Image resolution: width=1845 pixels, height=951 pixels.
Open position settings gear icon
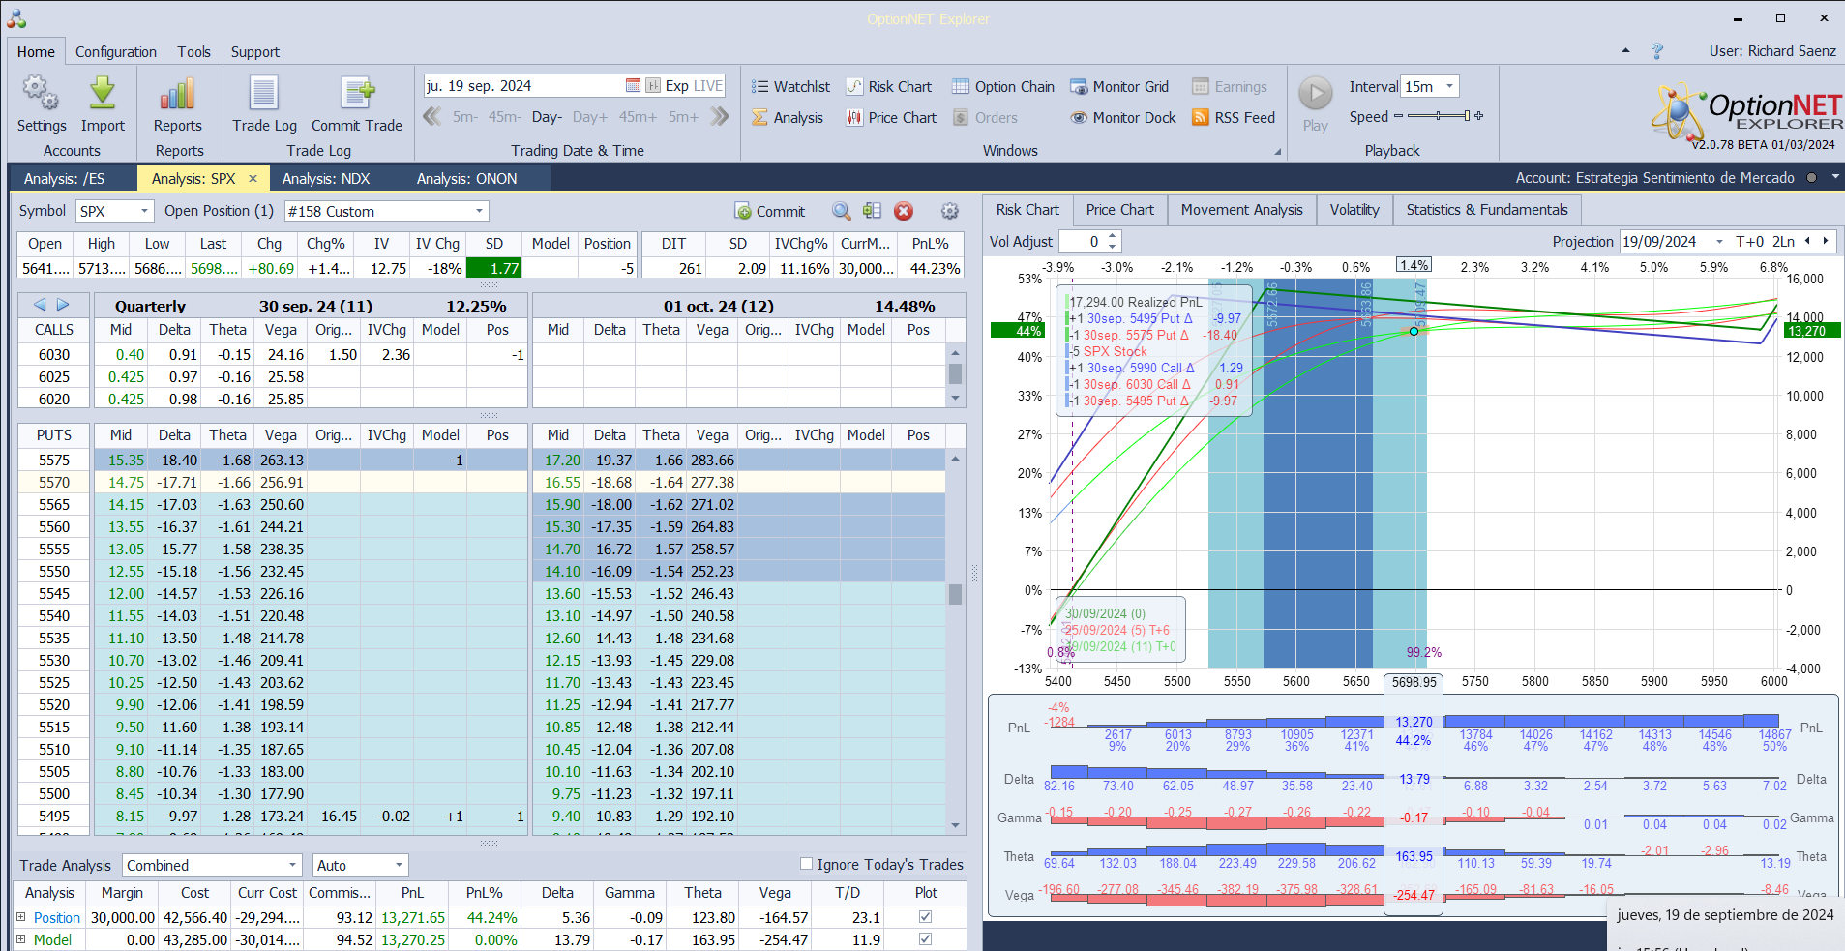(x=950, y=211)
